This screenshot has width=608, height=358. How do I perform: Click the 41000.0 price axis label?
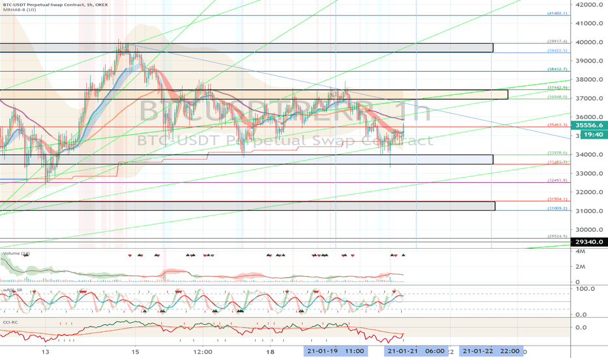pos(589,23)
